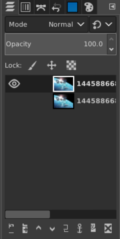Add a layer mask
Screen dimensions: 120x239
point(93,228)
